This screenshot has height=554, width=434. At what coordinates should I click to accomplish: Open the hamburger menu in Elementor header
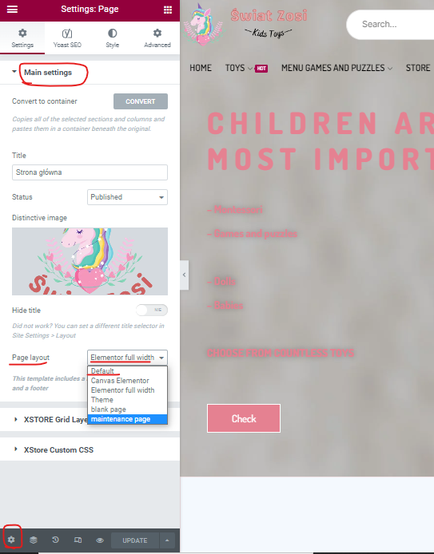point(12,10)
